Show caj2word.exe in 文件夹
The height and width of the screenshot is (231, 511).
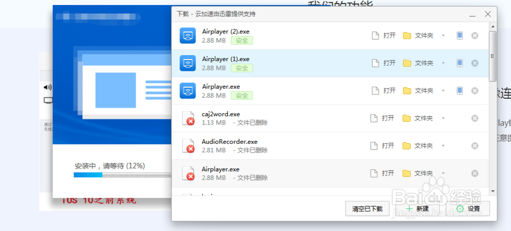point(418,118)
